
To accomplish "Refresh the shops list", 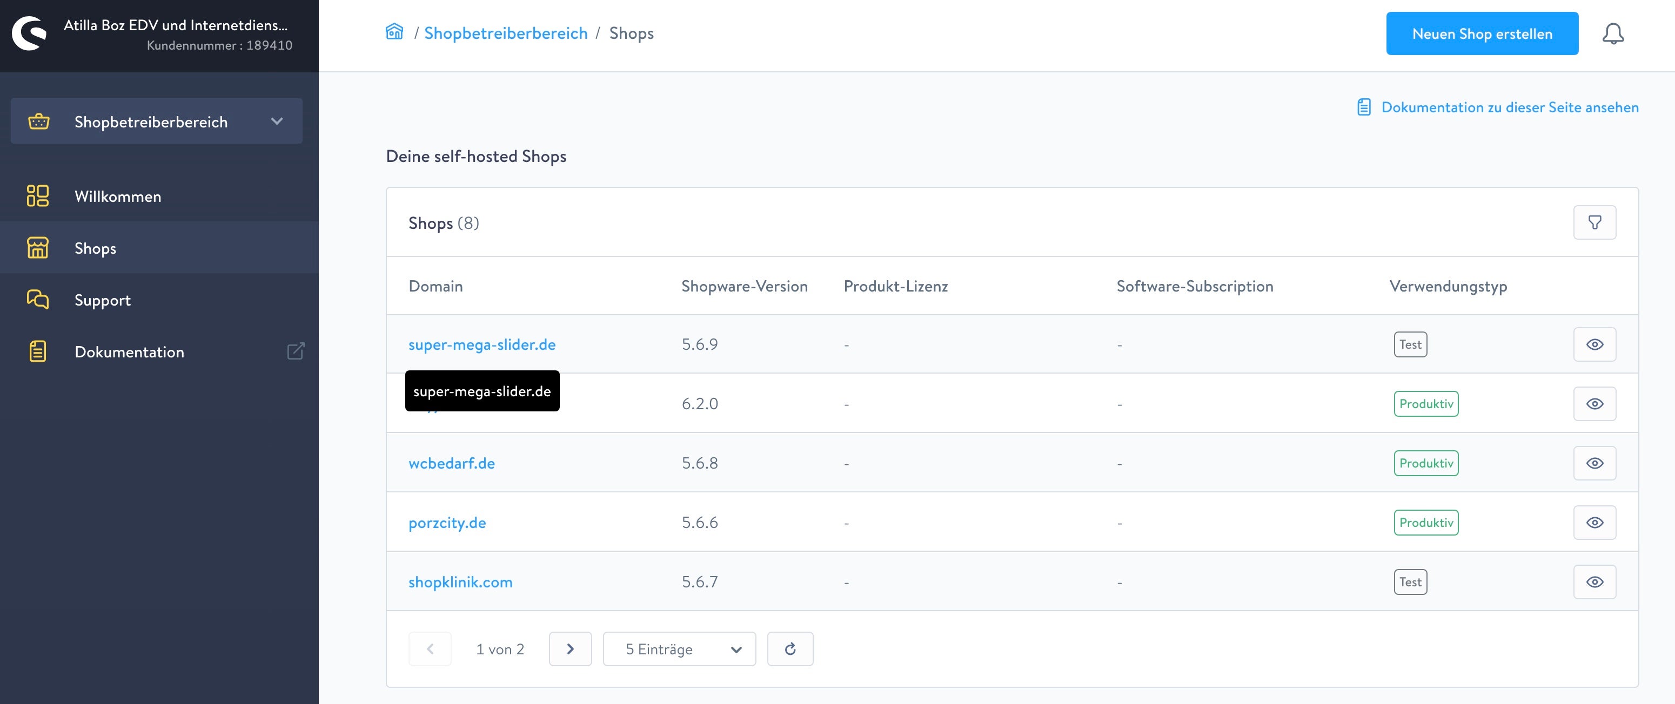I will tap(790, 649).
